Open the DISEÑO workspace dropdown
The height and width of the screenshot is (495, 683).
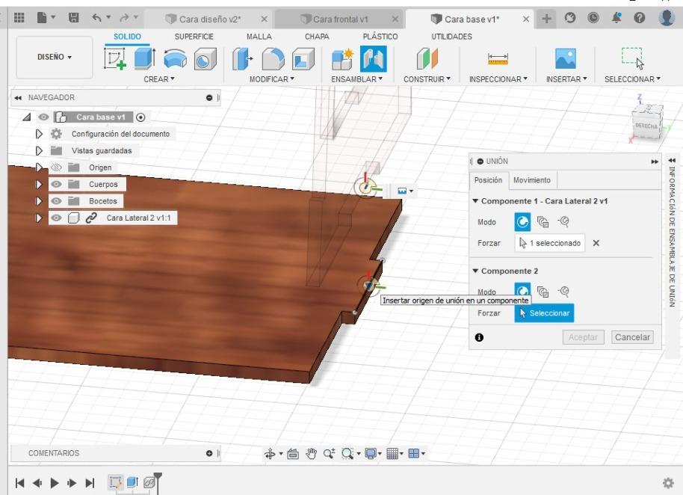pos(55,58)
